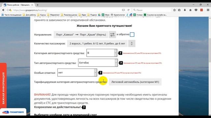
Task: Swap direction with the arrows button
Action: coord(112,35)
